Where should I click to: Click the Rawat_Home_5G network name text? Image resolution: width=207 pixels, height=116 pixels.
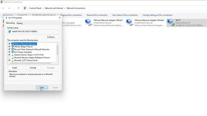(x=183, y=23)
